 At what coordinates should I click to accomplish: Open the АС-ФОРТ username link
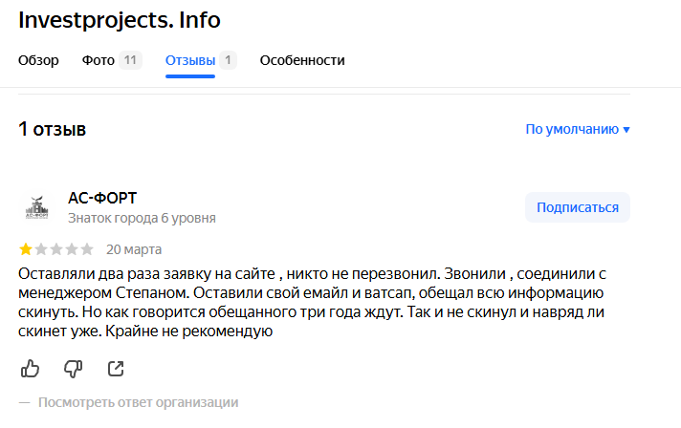pos(102,198)
